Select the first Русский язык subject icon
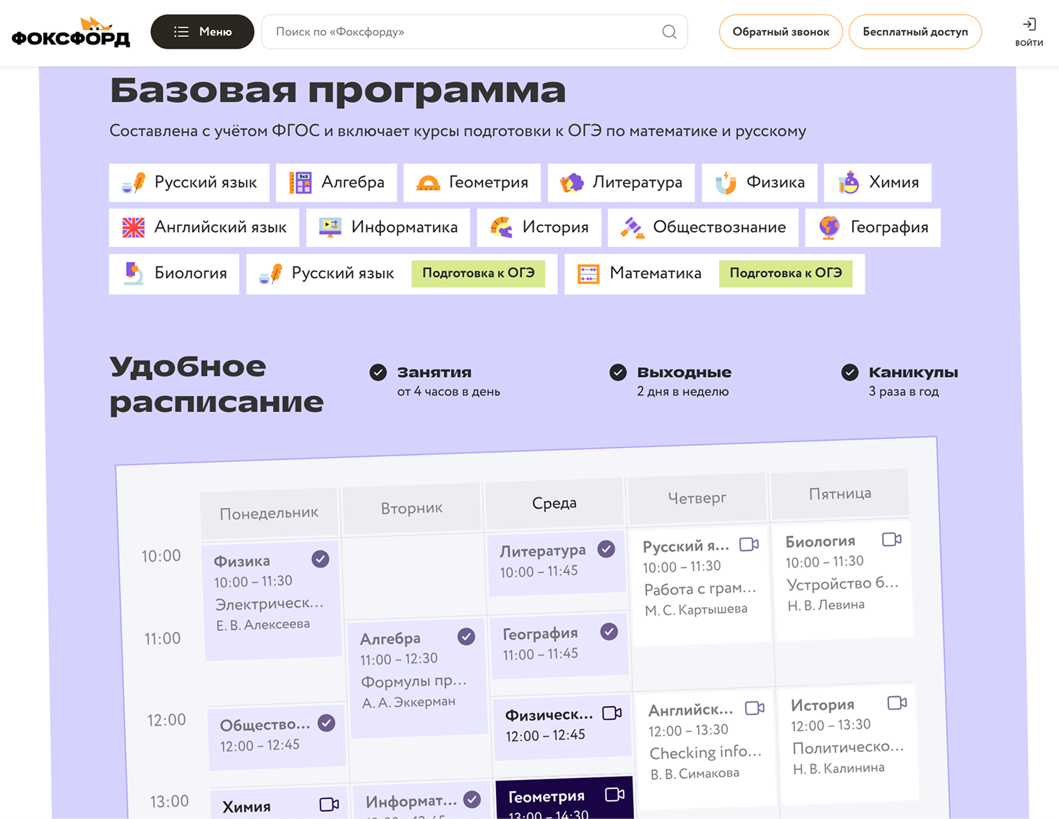This screenshot has height=819, width=1059. pyautogui.click(x=133, y=183)
